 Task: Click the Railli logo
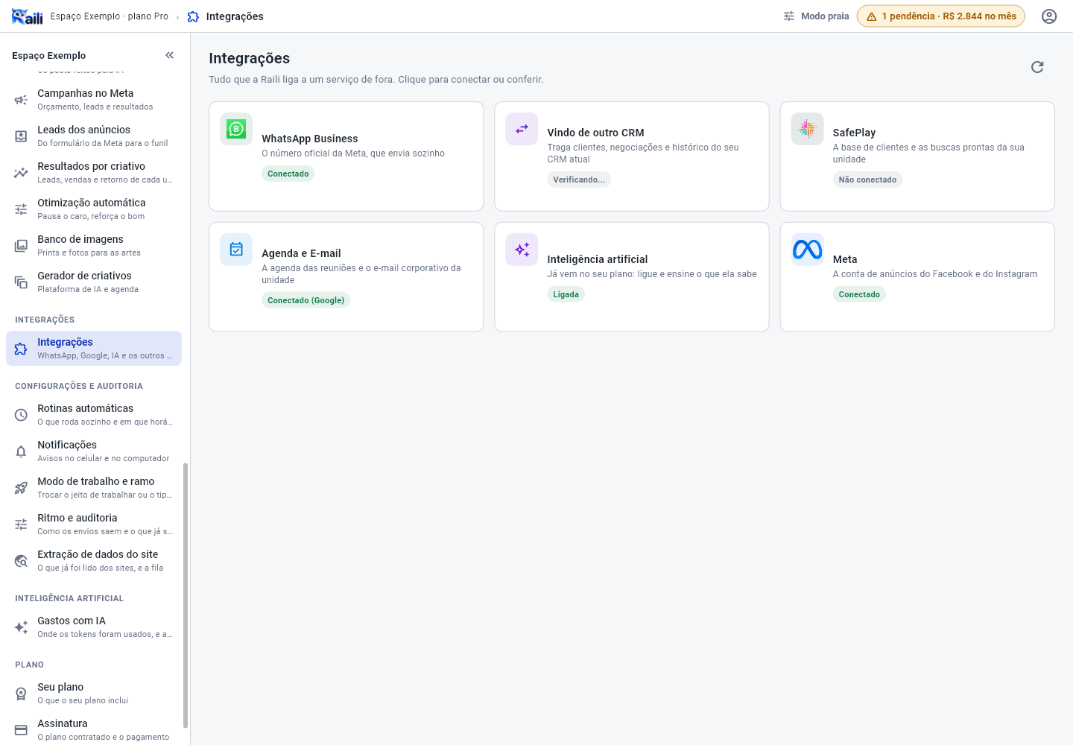click(28, 16)
